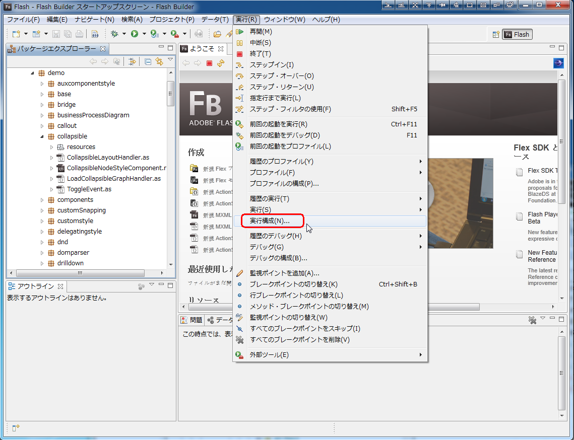The height and width of the screenshot is (440, 574).
Task: Close the アウトライン tab
Action: (61, 286)
